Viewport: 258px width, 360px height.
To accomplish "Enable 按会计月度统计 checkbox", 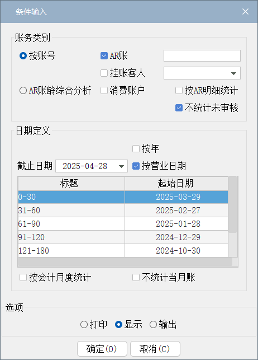I will click(x=23, y=277).
